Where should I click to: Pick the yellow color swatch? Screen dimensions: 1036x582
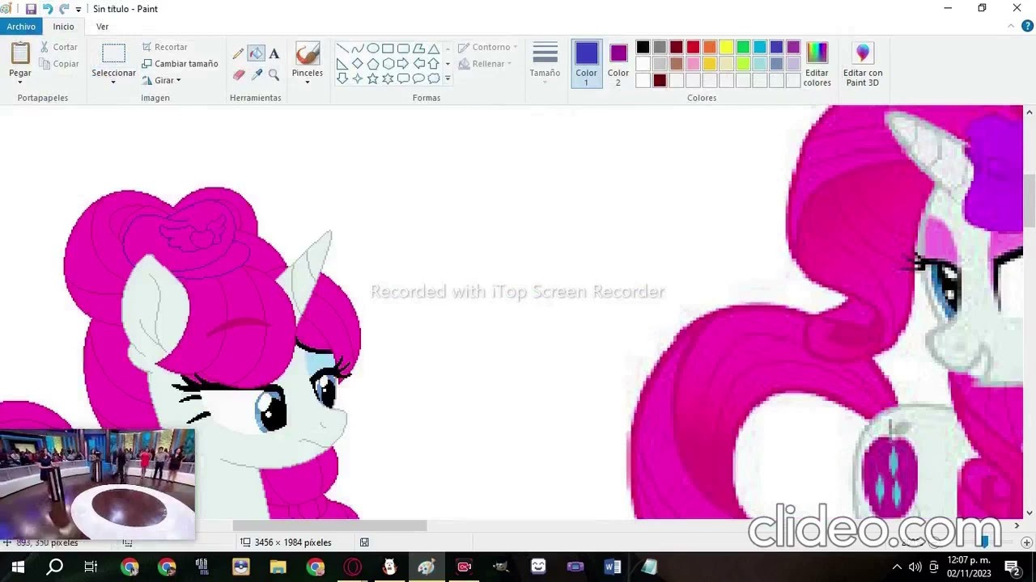pos(726,48)
